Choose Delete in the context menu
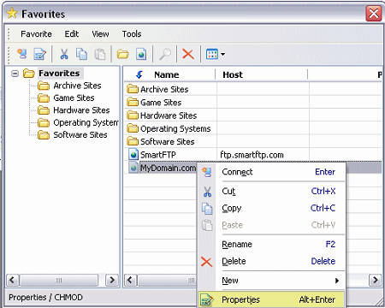 click(x=271, y=261)
